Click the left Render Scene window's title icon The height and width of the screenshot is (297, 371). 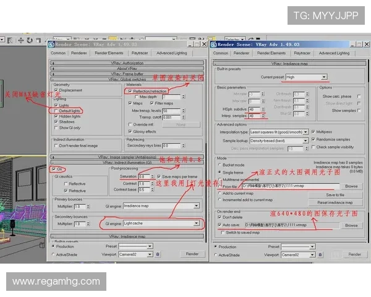[x=52, y=43]
